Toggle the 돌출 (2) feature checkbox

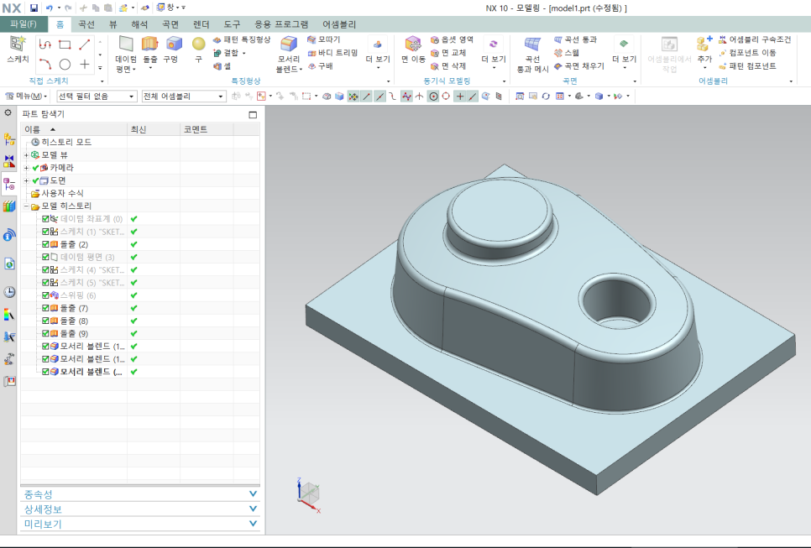click(45, 244)
